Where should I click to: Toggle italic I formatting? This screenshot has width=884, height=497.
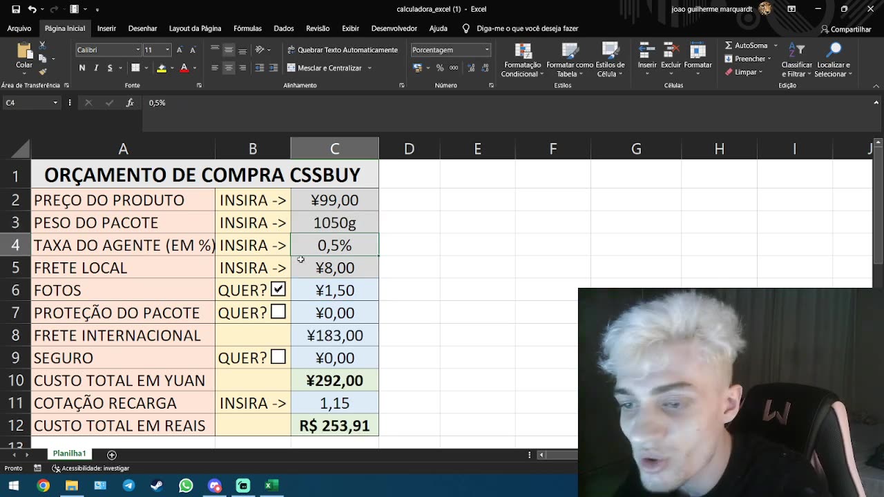click(x=96, y=68)
